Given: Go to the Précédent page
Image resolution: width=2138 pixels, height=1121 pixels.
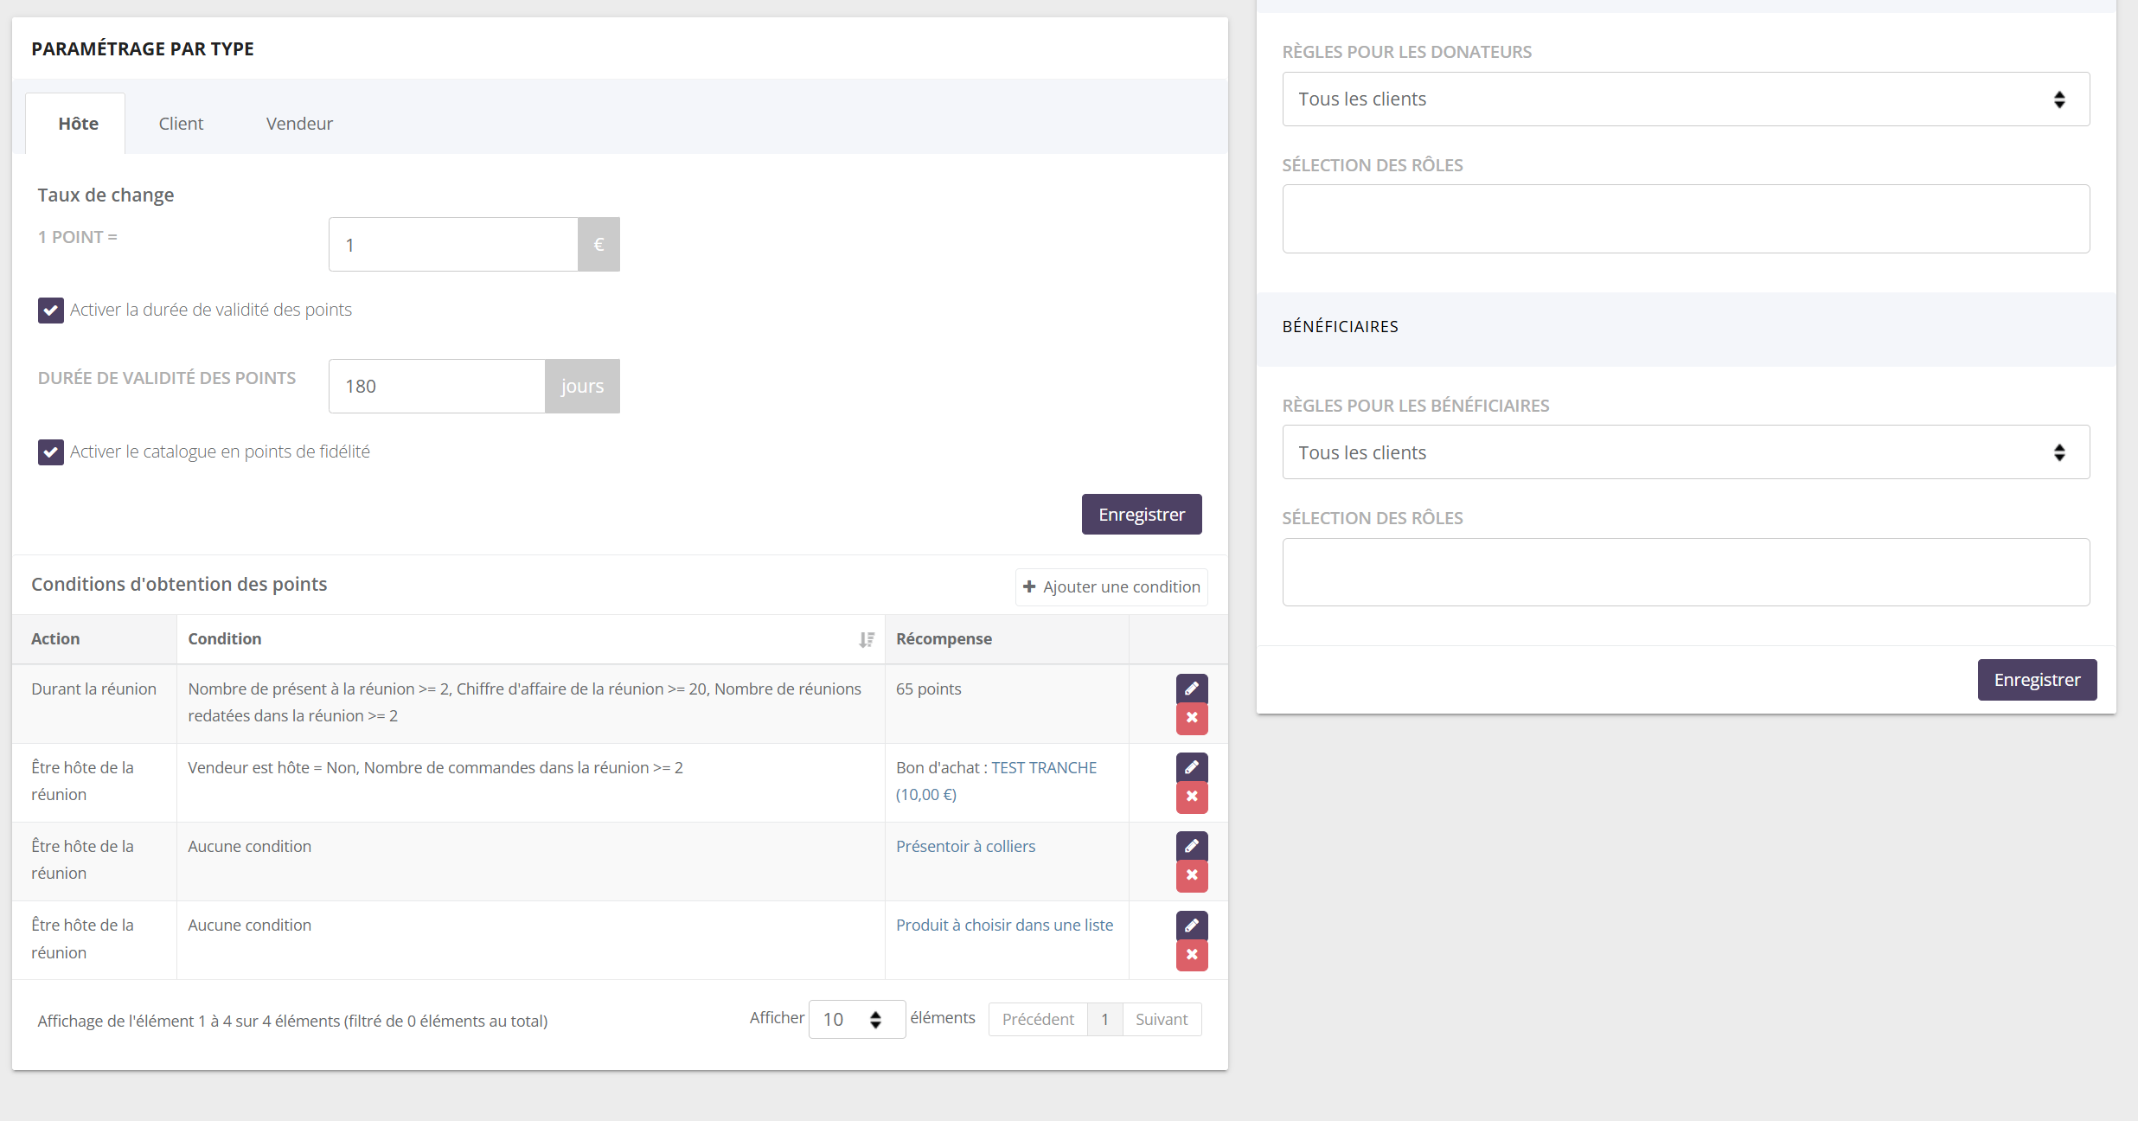Looking at the screenshot, I should pyautogui.click(x=1038, y=1020).
